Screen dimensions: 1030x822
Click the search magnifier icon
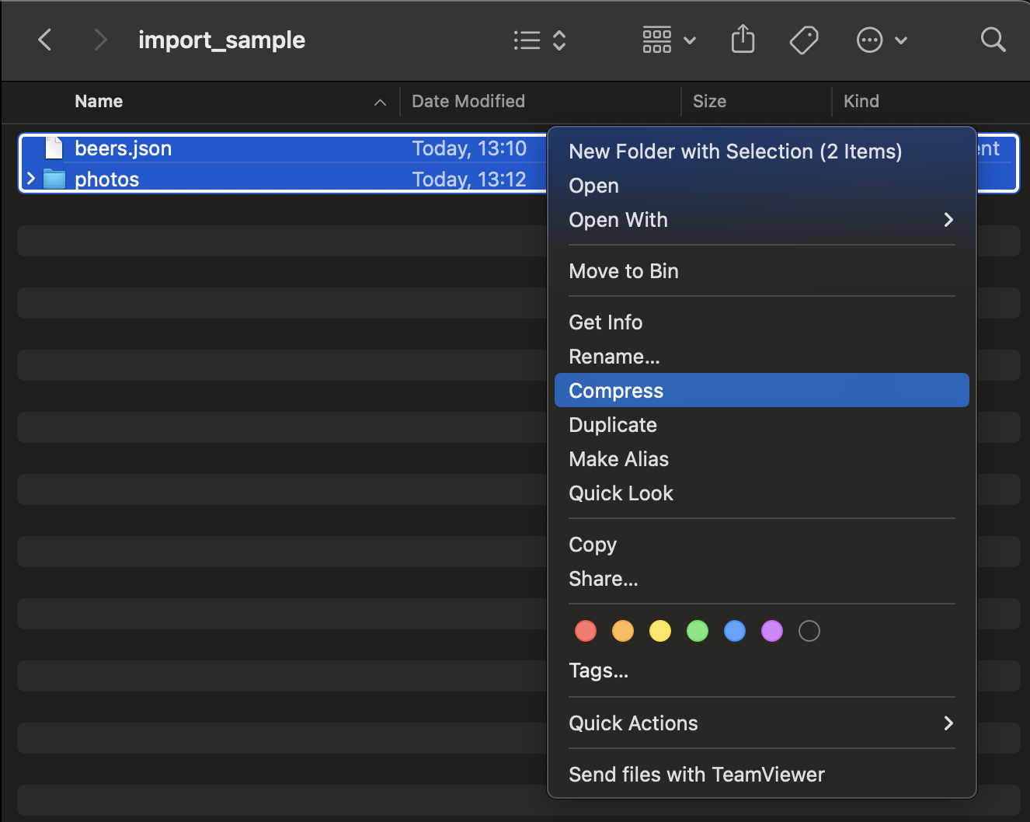pyautogui.click(x=993, y=40)
